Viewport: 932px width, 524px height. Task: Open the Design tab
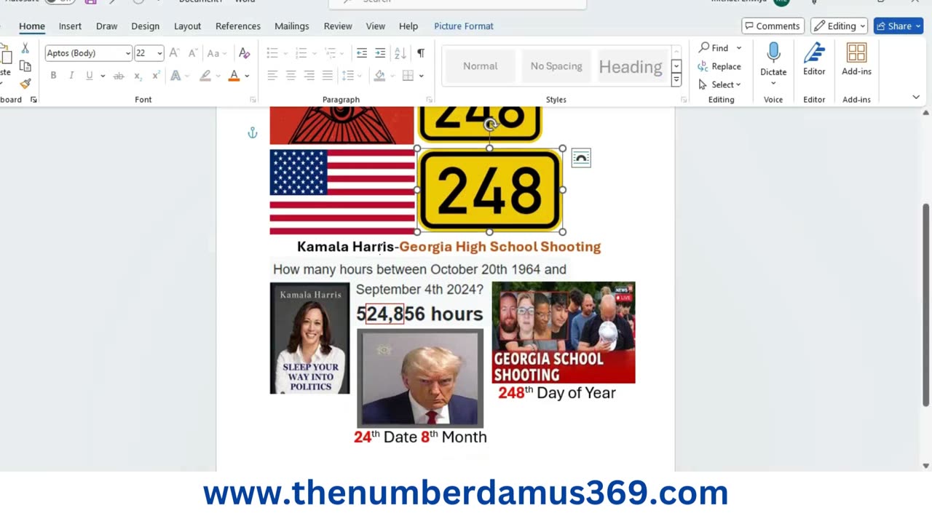(145, 25)
